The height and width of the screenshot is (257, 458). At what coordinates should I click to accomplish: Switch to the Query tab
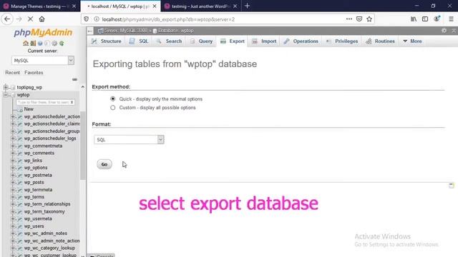coord(202,41)
